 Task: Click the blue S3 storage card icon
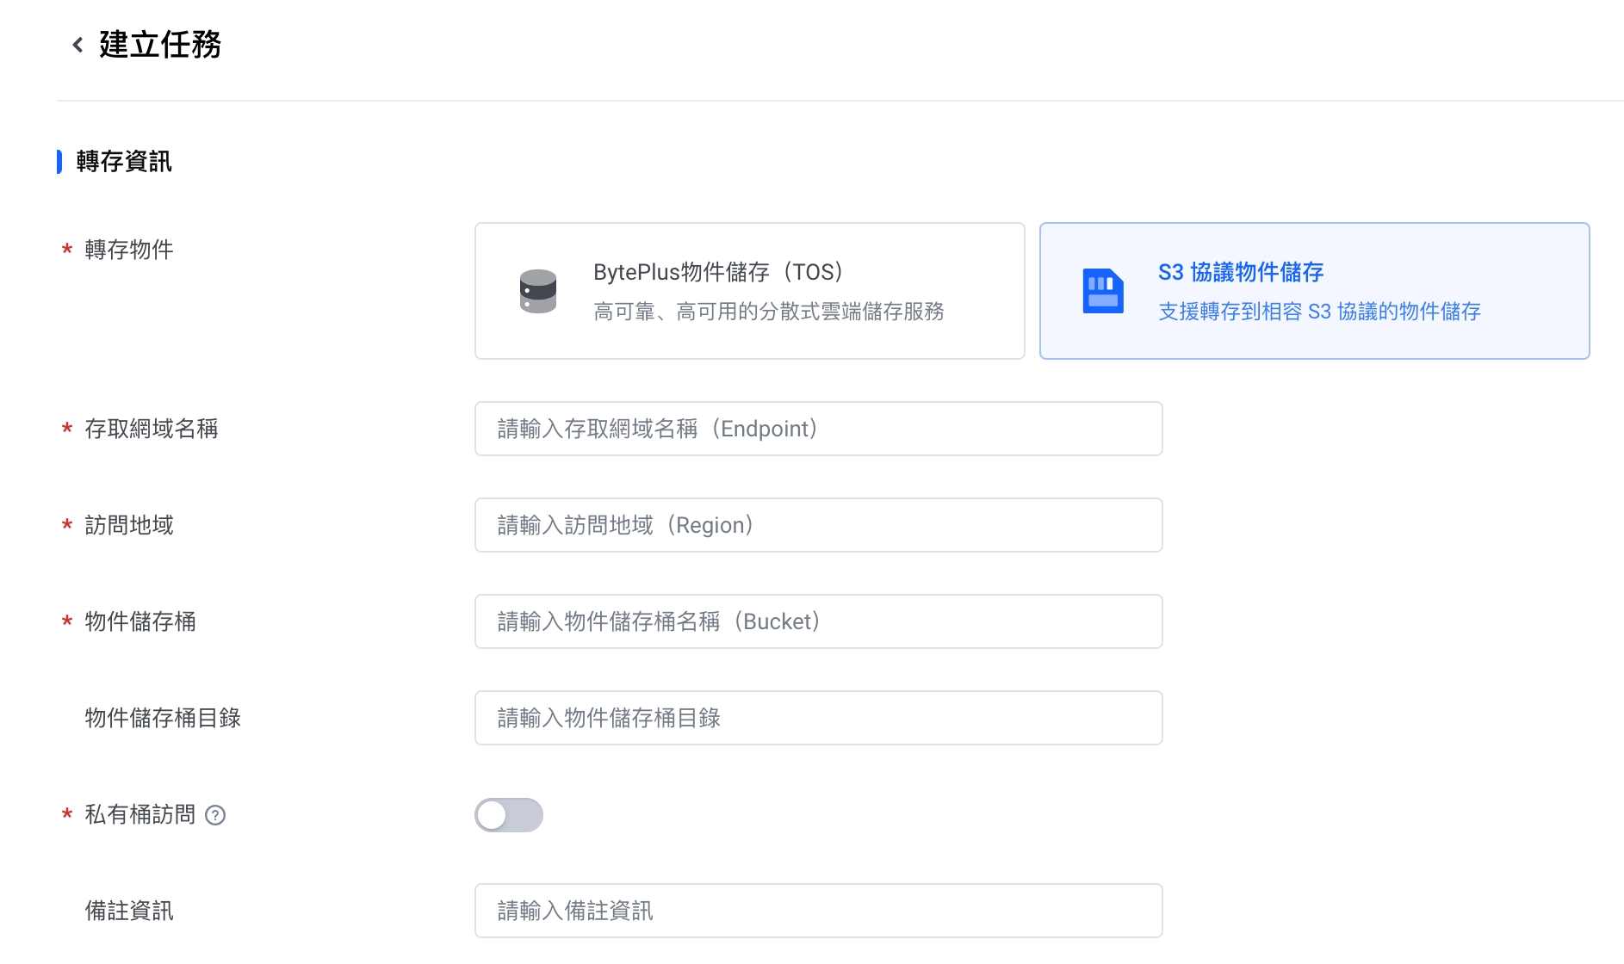click(1102, 291)
